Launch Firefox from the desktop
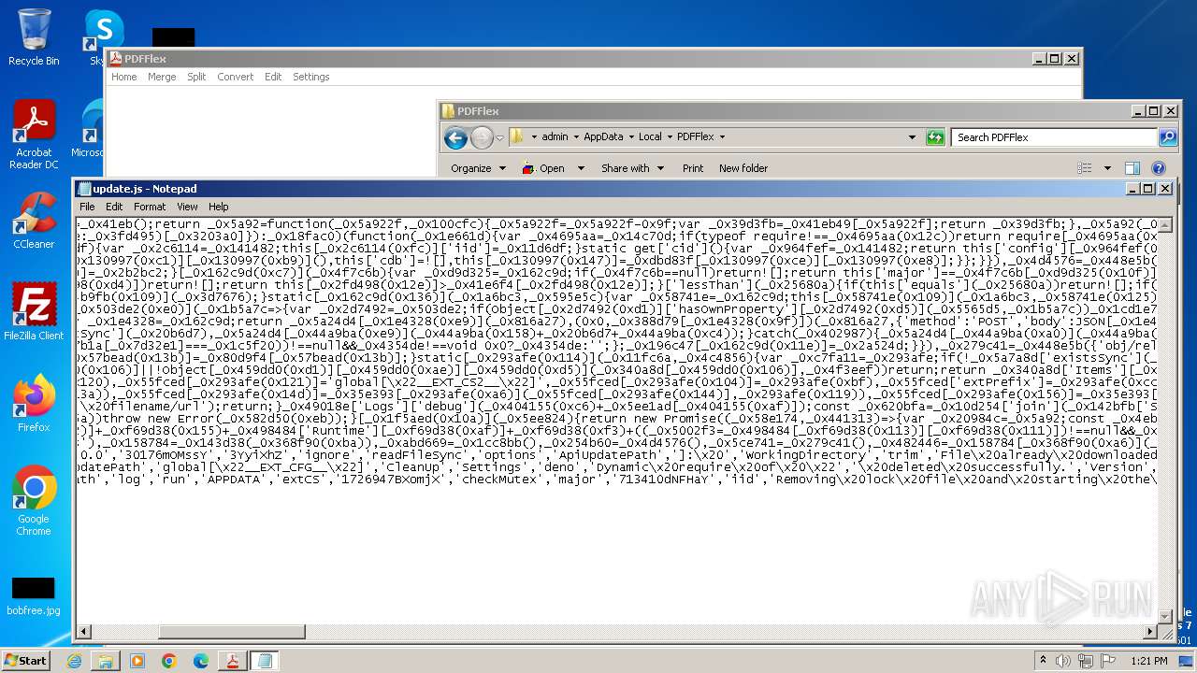Image resolution: width=1197 pixels, height=673 pixels. [34, 404]
